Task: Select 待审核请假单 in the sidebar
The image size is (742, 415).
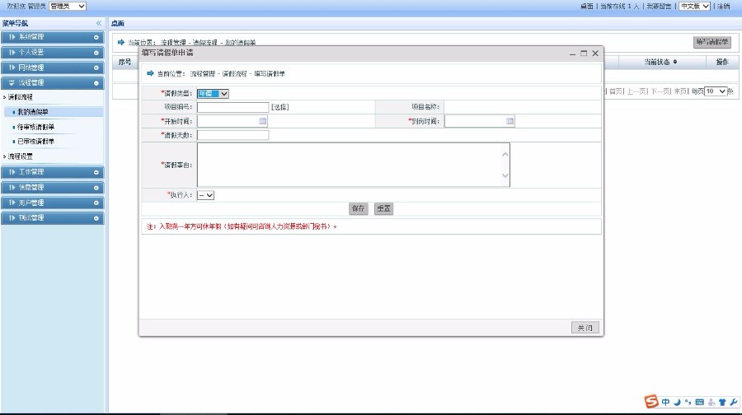Action: click(x=35, y=127)
